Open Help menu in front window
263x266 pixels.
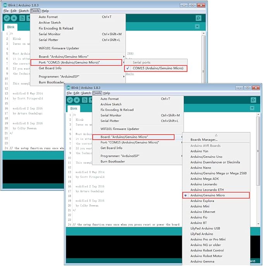pyautogui.click(x=107, y=93)
